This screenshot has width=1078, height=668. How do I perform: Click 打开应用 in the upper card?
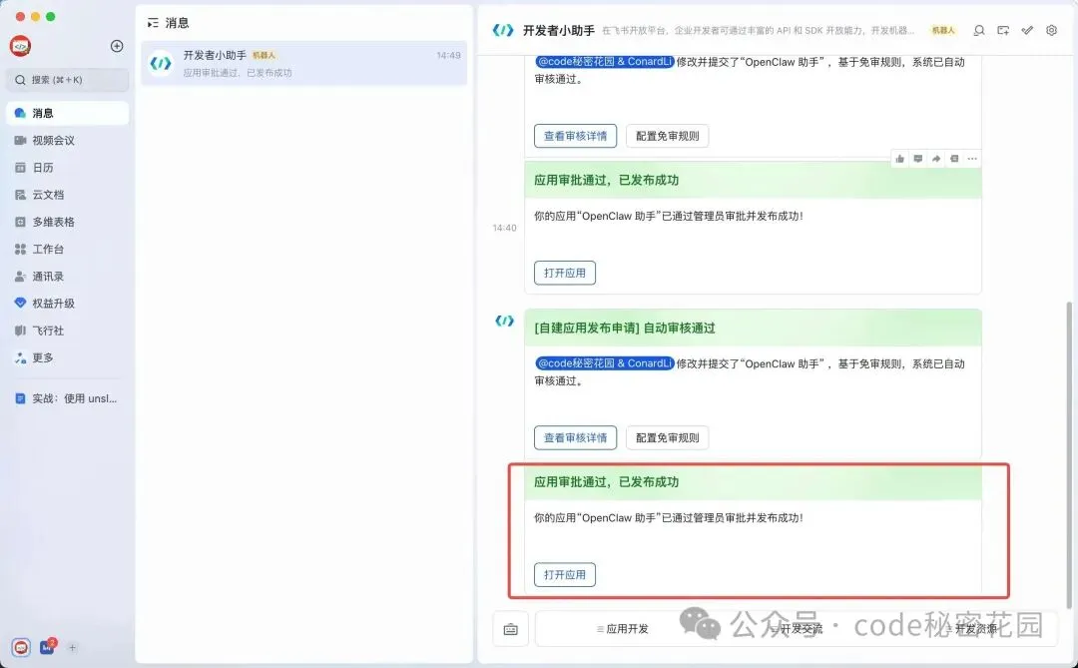564,274
